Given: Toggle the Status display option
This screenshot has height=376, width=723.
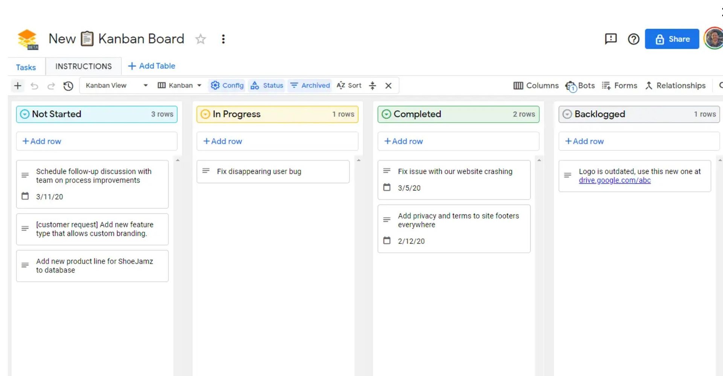Looking at the screenshot, I should (267, 85).
